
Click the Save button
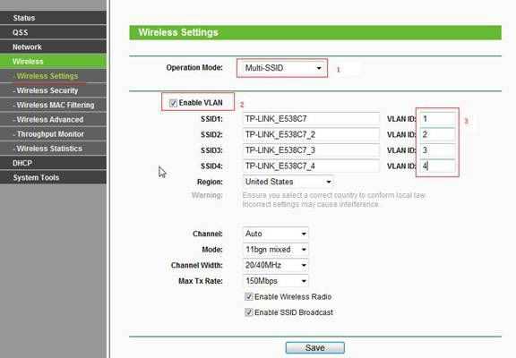click(x=315, y=348)
